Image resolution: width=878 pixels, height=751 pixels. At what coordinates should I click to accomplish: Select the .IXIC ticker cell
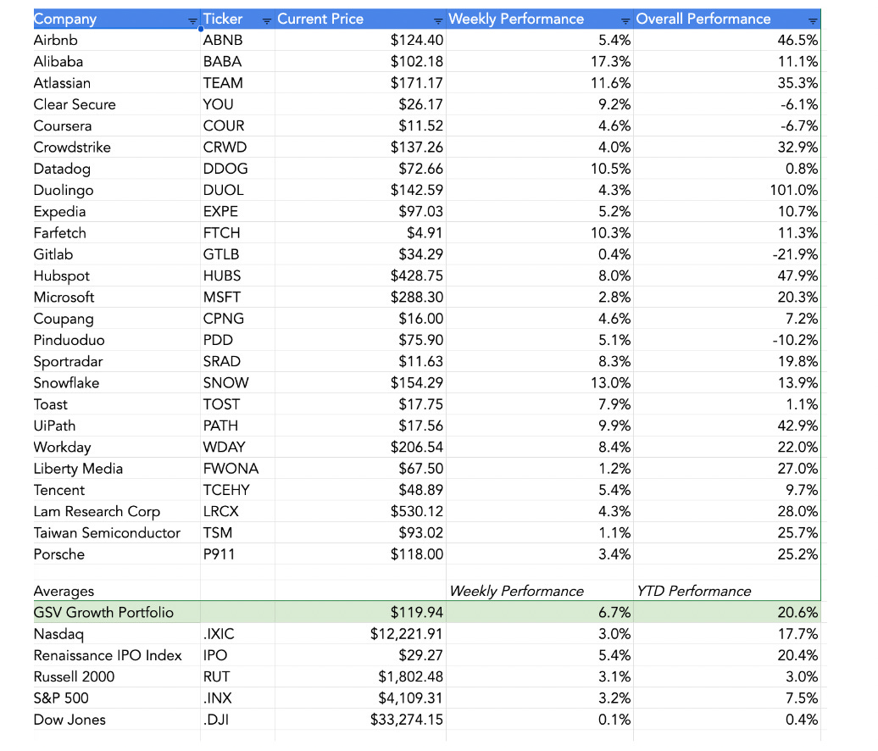[x=237, y=634]
